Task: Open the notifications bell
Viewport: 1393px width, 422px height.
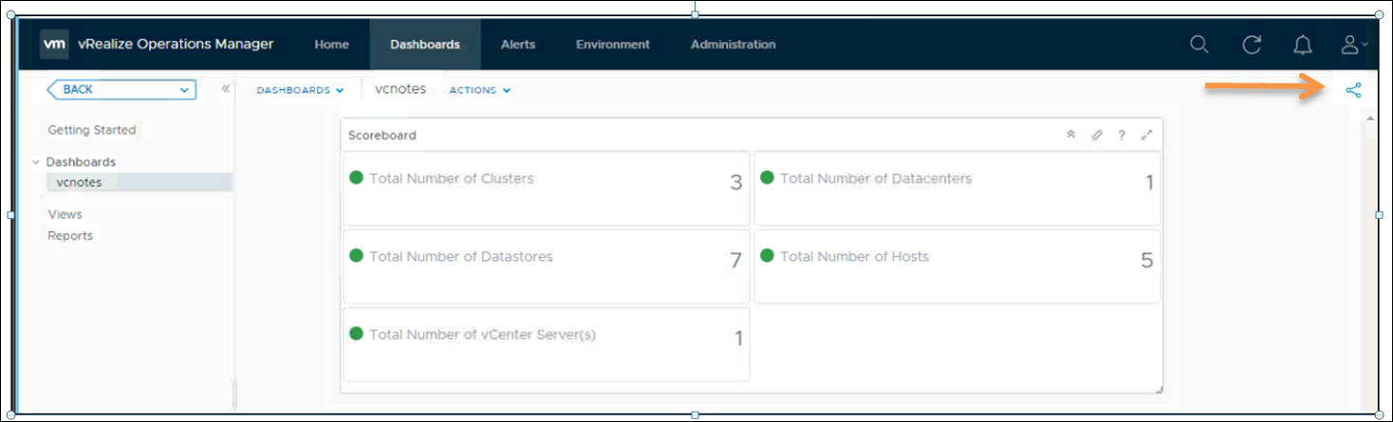Action: tap(1303, 45)
